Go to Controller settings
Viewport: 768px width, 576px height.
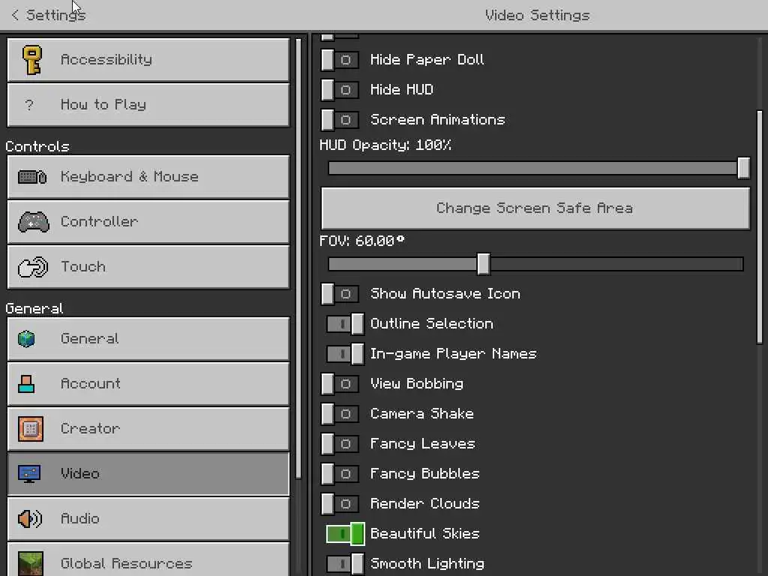coord(148,222)
